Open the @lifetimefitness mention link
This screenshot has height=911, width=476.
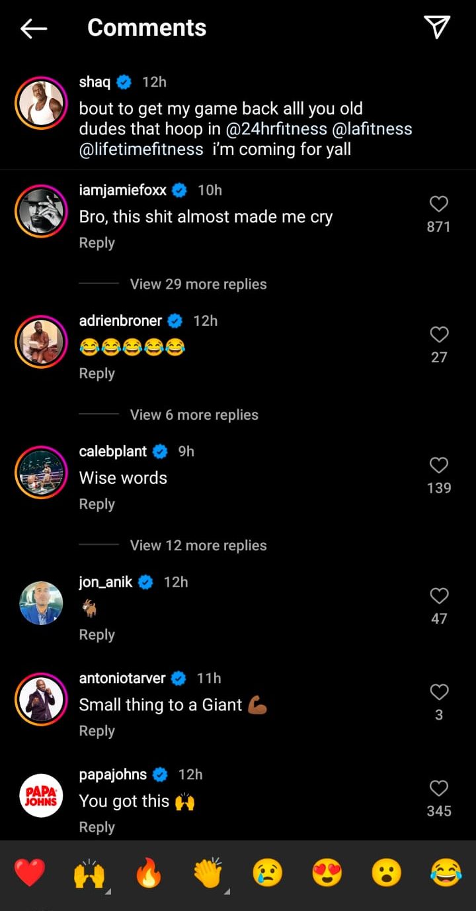(x=141, y=149)
